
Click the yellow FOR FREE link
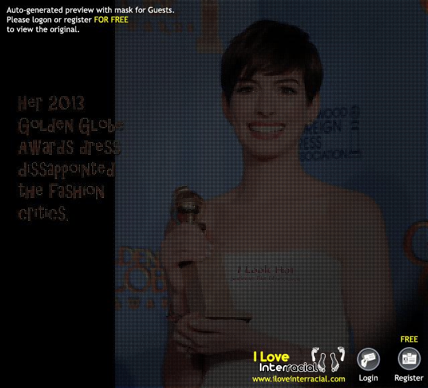111,19
